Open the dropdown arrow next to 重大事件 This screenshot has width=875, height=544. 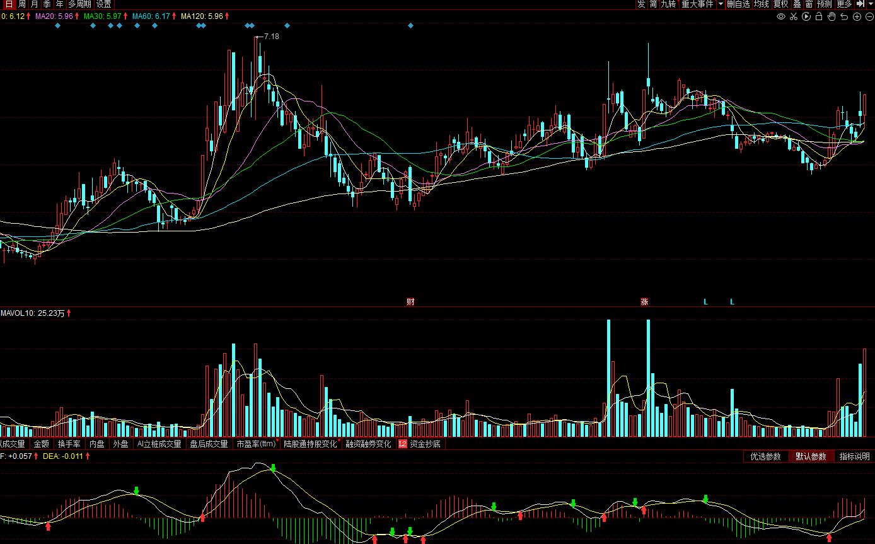(x=721, y=4)
